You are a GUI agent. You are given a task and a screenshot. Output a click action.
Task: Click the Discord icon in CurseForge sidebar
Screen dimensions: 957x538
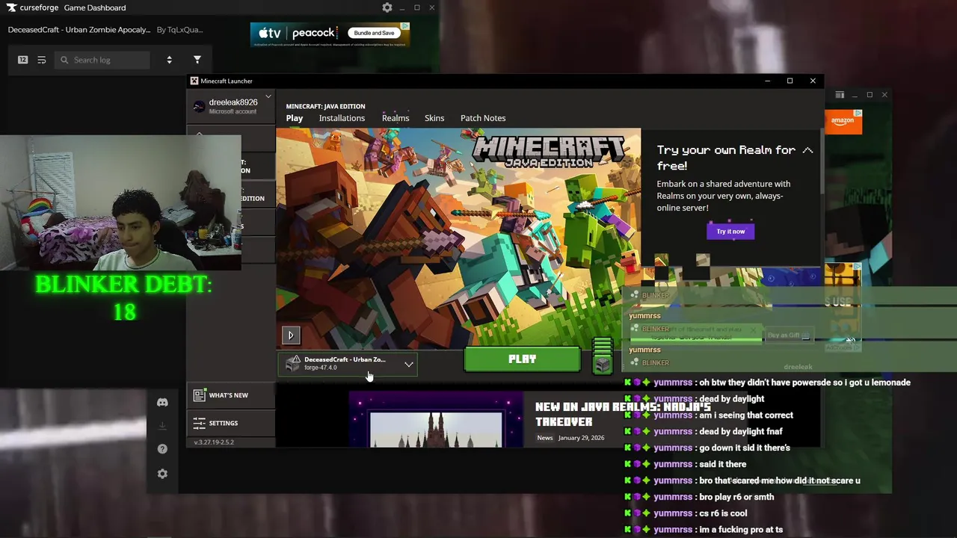[x=162, y=403]
